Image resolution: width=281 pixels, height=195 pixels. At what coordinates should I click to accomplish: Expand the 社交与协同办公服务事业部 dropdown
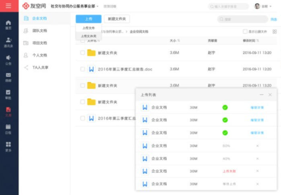98,6
